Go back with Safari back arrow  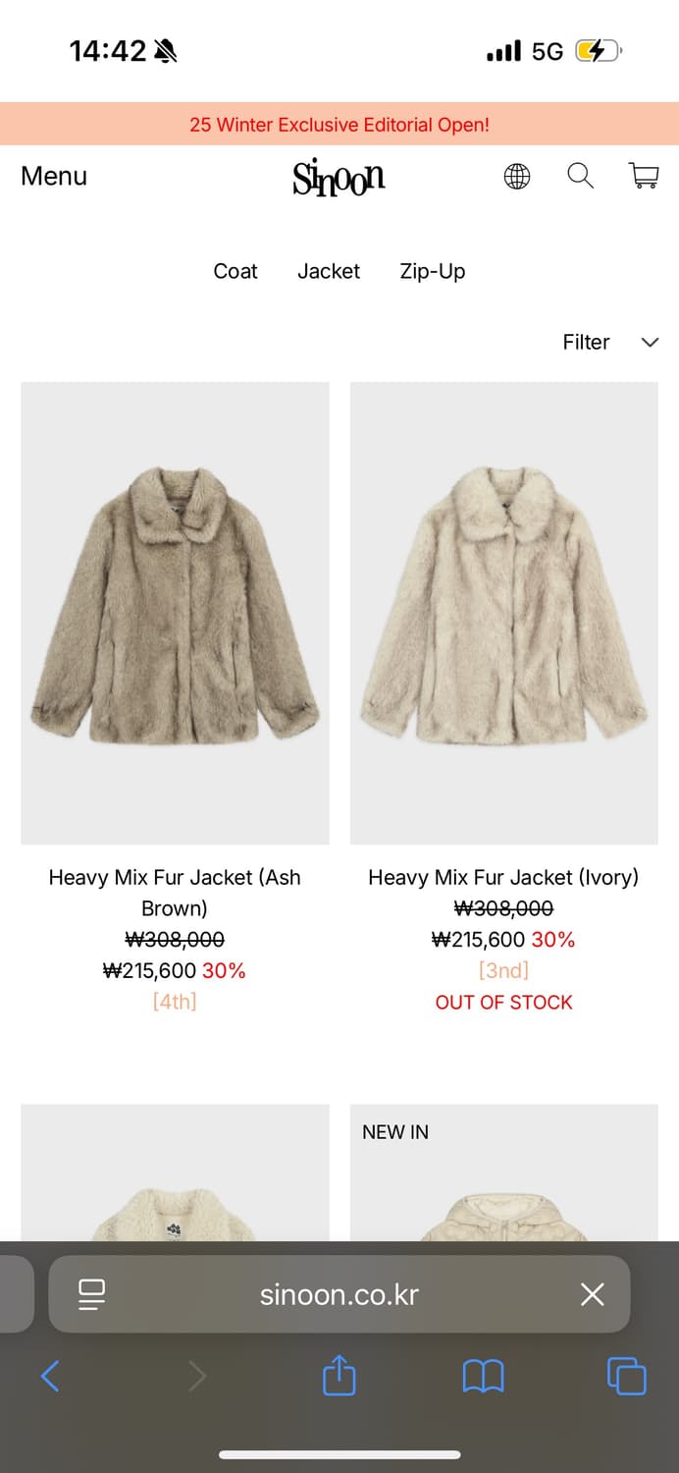click(x=50, y=1376)
